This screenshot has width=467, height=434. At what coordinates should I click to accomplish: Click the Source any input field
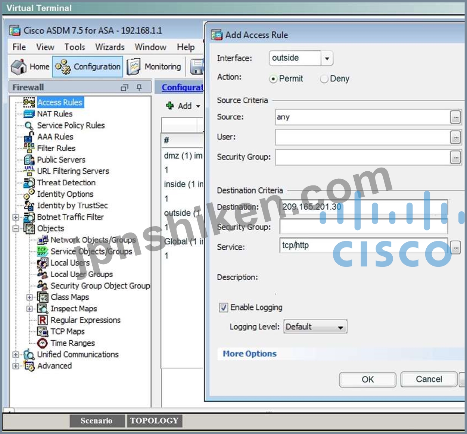click(362, 117)
